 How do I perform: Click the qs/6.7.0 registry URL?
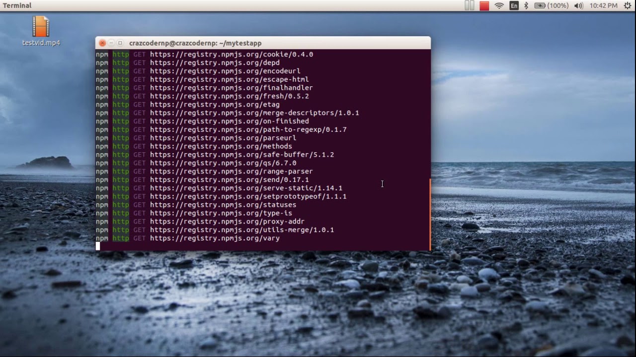pos(223,163)
